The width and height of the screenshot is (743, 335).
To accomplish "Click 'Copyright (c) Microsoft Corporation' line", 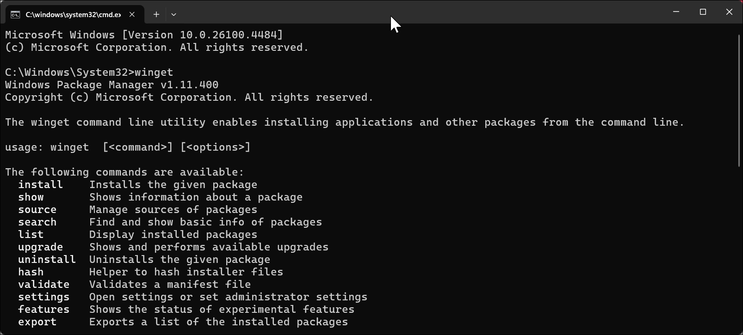I will click(189, 97).
